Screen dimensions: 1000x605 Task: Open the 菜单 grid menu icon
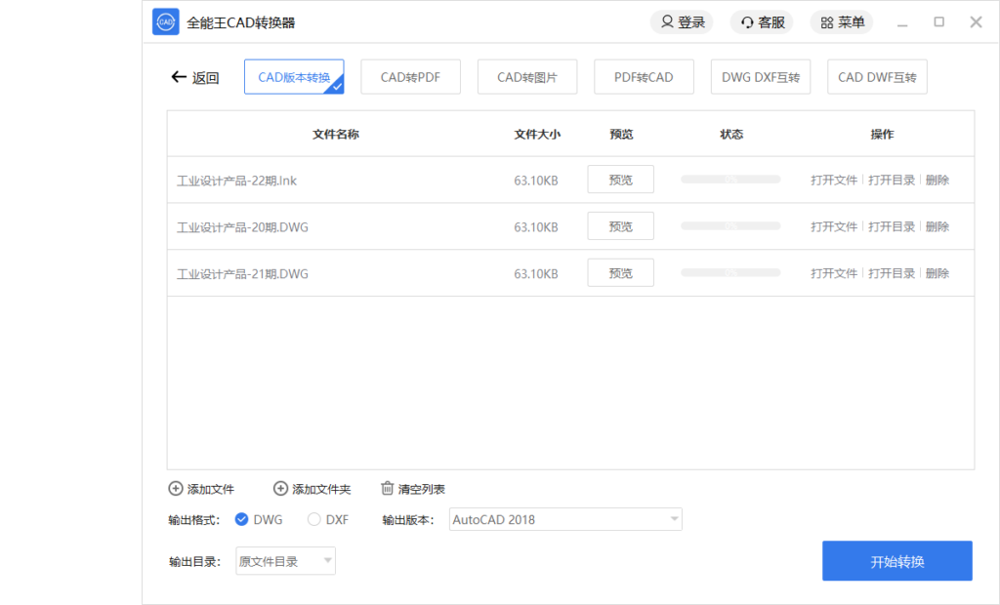825,21
